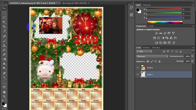Open the Коррекция panel options menu

[x=193, y=26]
